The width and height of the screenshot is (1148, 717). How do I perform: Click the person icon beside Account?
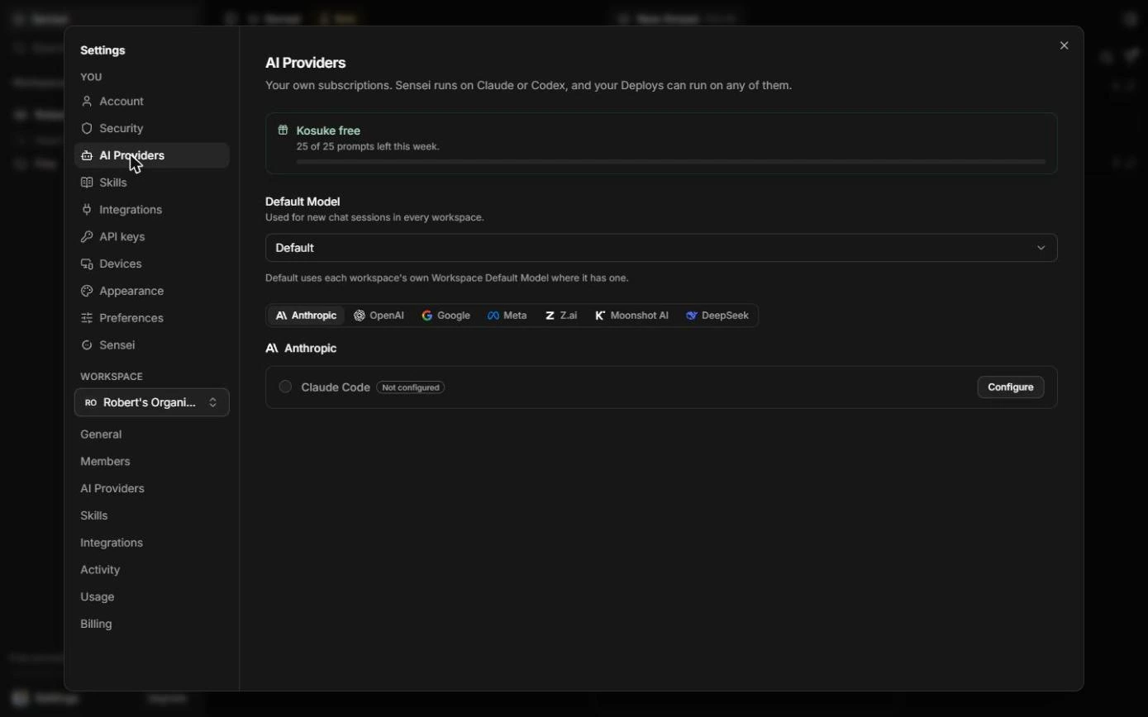[x=87, y=102]
